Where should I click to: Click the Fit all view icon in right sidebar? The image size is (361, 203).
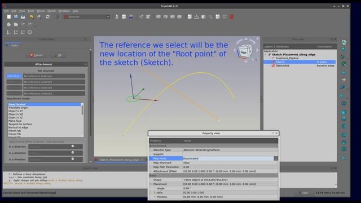tap(344, 42)
